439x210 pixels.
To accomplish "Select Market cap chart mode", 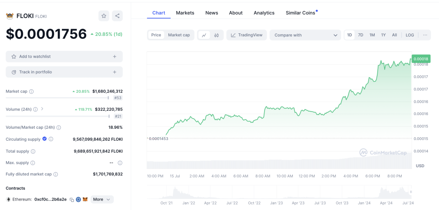I will 179,35.
